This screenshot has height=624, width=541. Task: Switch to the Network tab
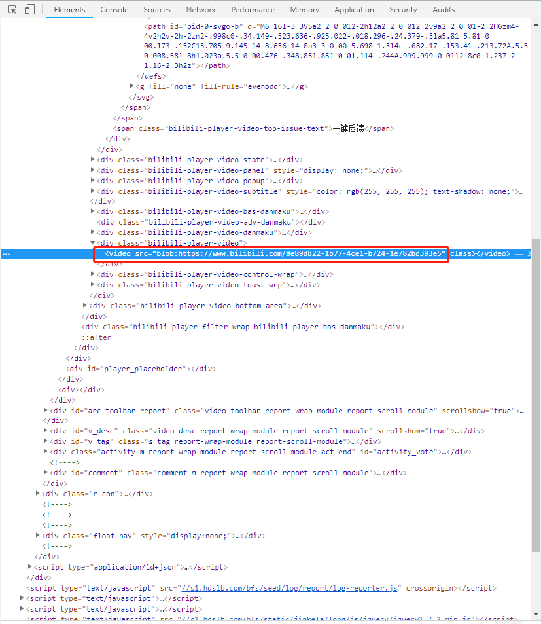coord(201,10)
